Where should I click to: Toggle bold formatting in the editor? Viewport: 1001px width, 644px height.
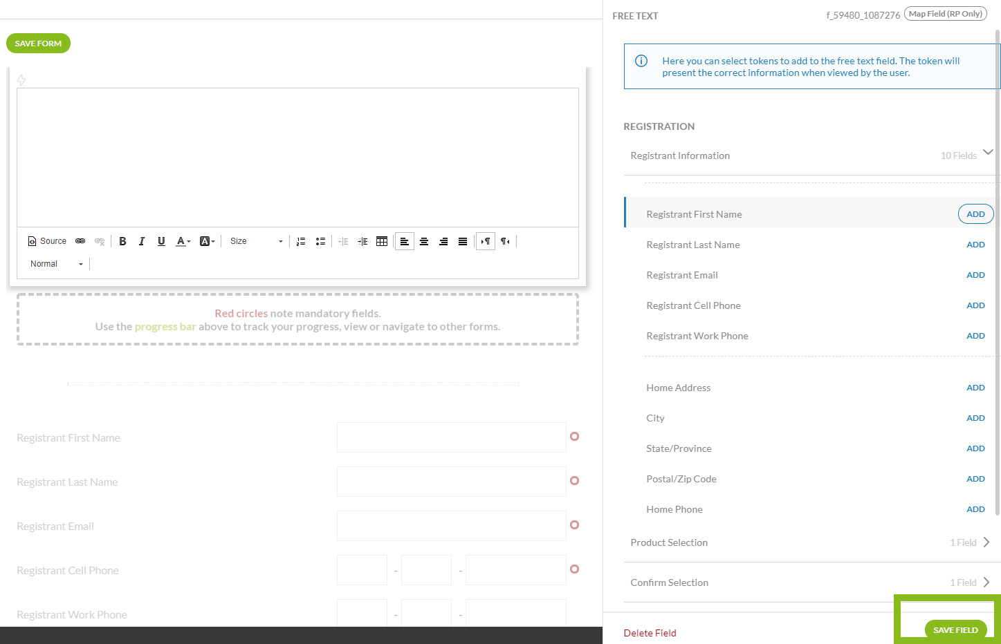[x=122, y=241]
